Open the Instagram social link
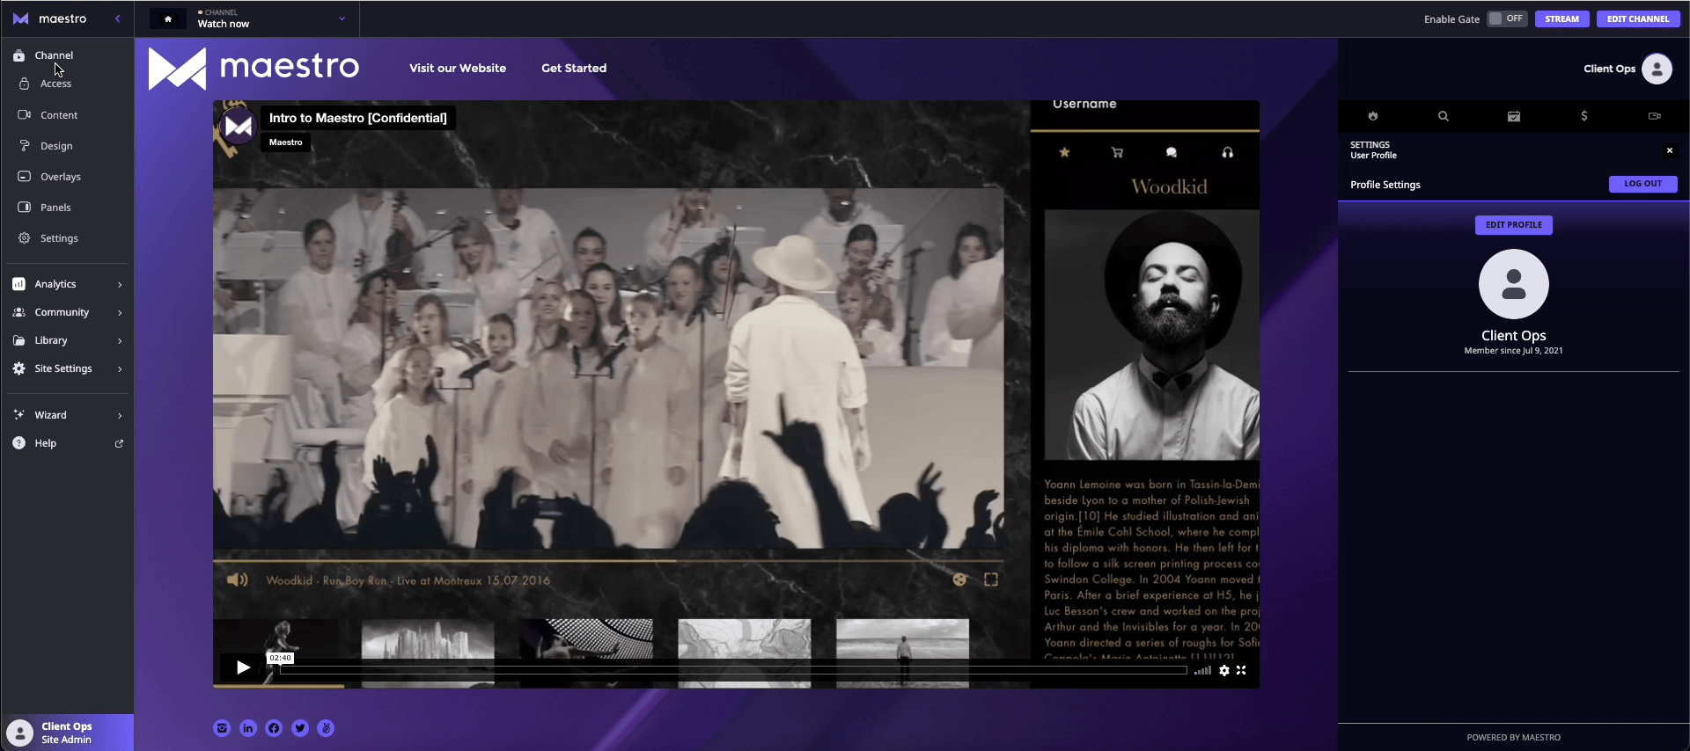1690x751 pixels. 222,728
